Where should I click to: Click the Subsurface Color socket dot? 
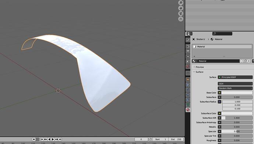point(219,113)
